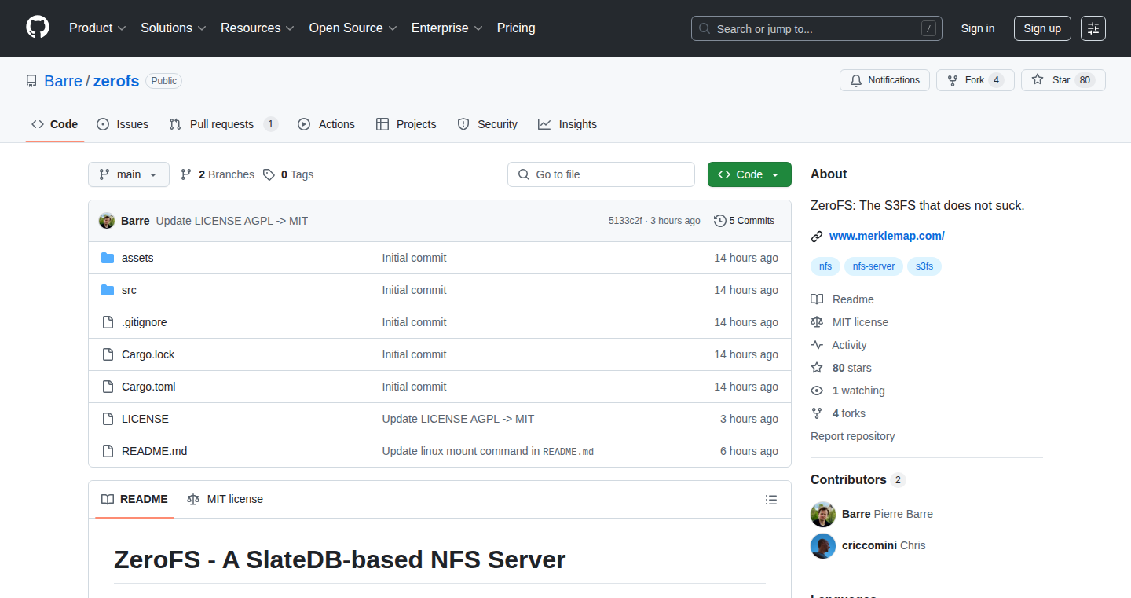This screenshot has height=598, width=1131.
Task: Click the README.md file icon
Action: [108, 451]
